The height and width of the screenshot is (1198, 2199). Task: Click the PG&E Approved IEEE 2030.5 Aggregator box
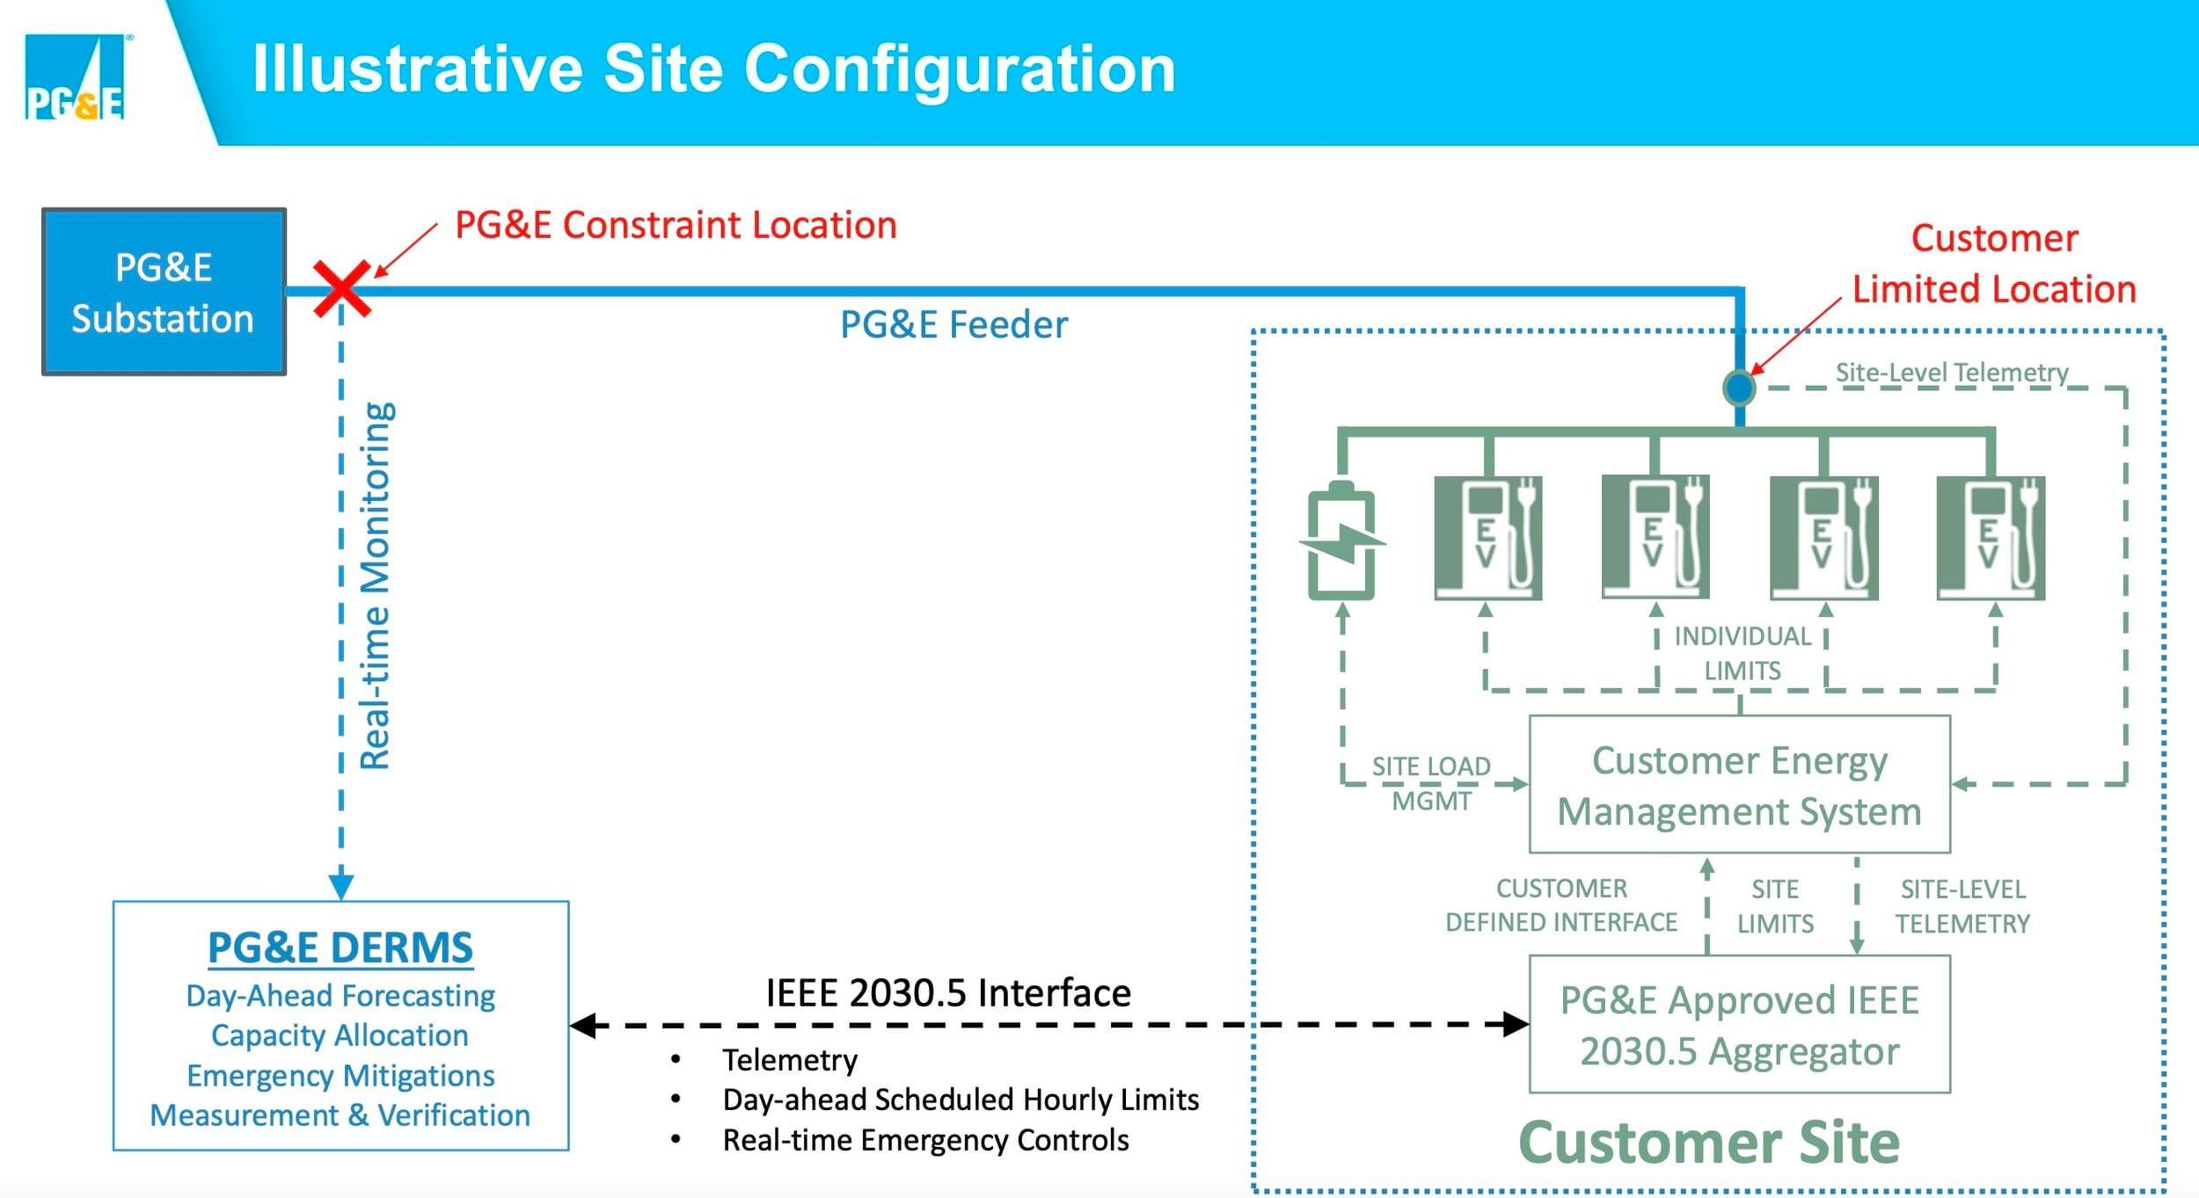point(1739,1025)
